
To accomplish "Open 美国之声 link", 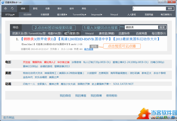I will click(x=54, y=77).
